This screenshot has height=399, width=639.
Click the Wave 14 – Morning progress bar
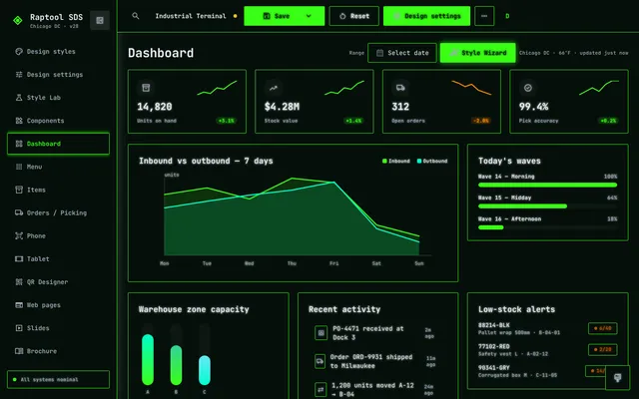547,185
